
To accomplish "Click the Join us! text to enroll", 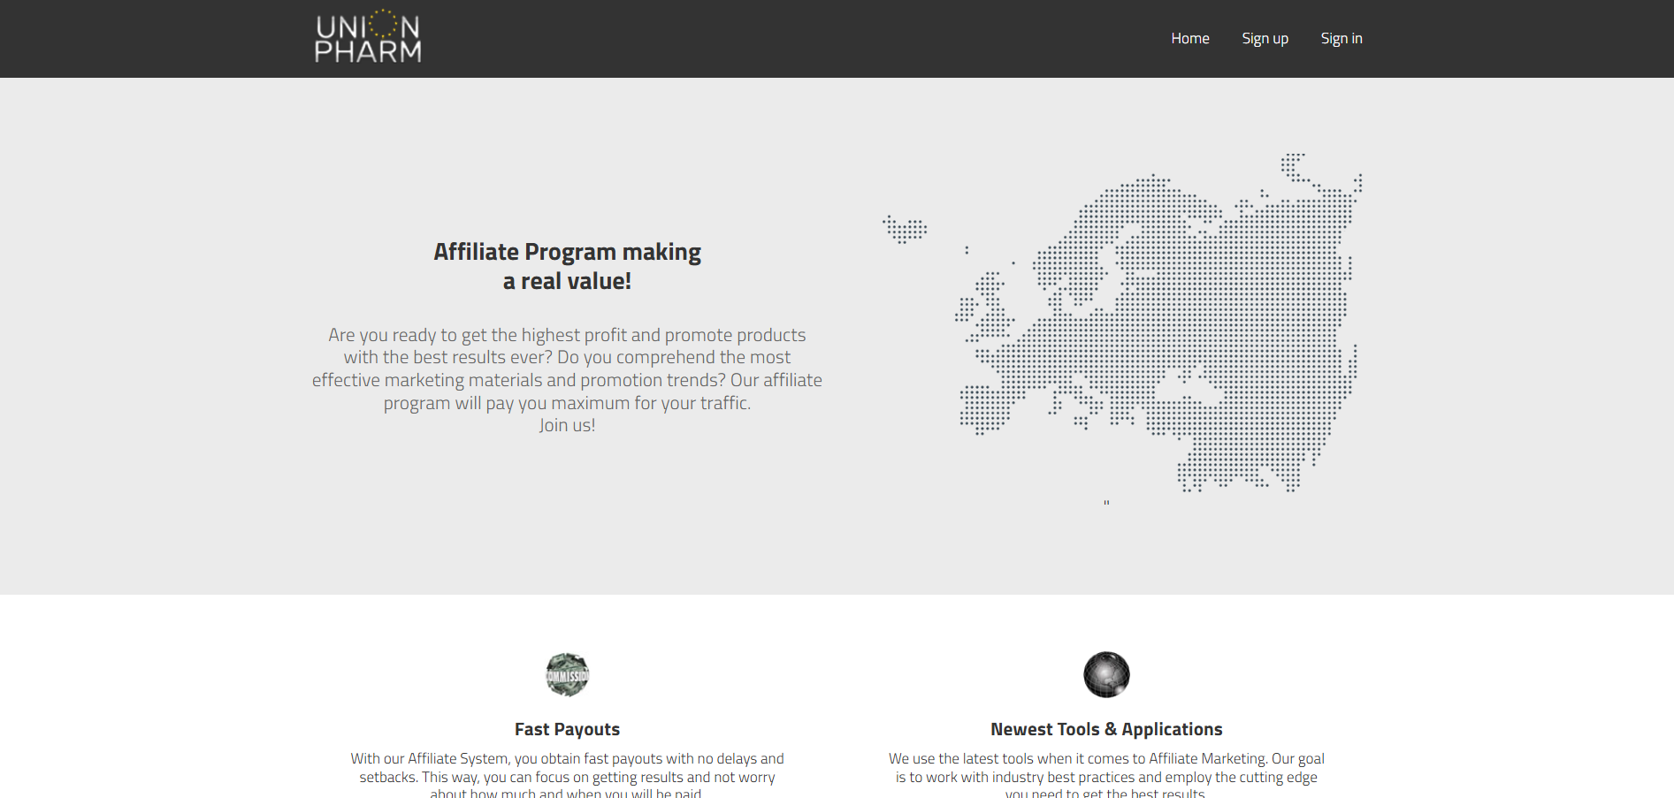I will [567, 425].
